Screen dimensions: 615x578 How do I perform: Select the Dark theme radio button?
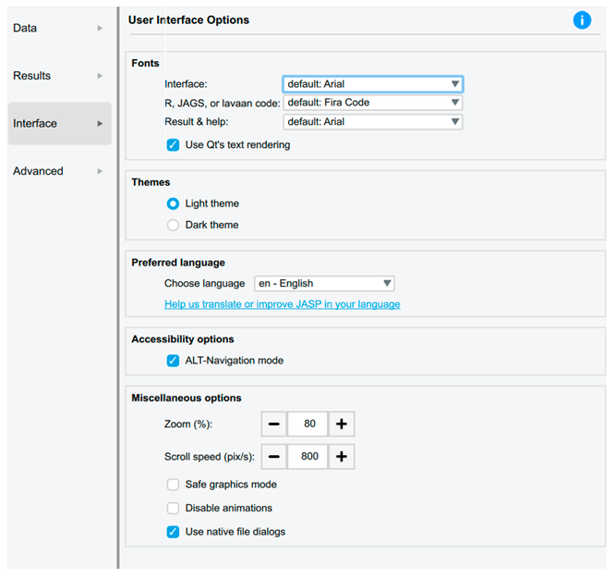[x=173, y=225]
